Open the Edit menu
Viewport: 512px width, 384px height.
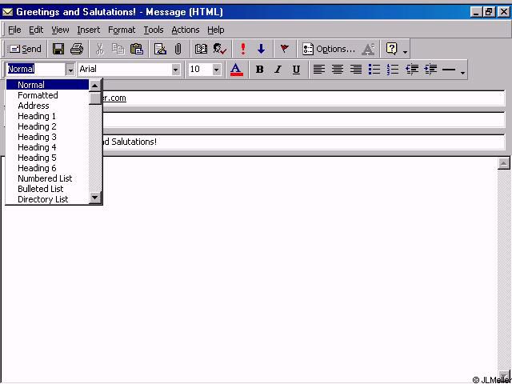36,30
